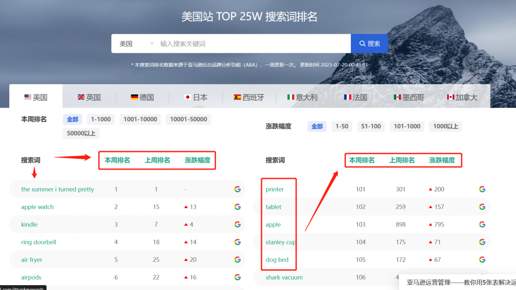Switch to the 美国 tab
Image resolution: width=516 pixels, height=290 pixels.
tap(36, 97)
